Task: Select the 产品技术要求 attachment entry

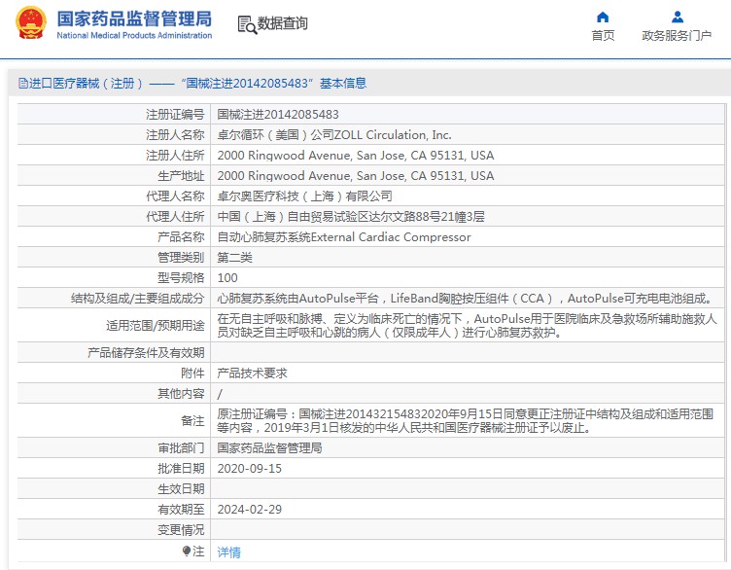Action: pyautogui.click(x=252, y=373)
